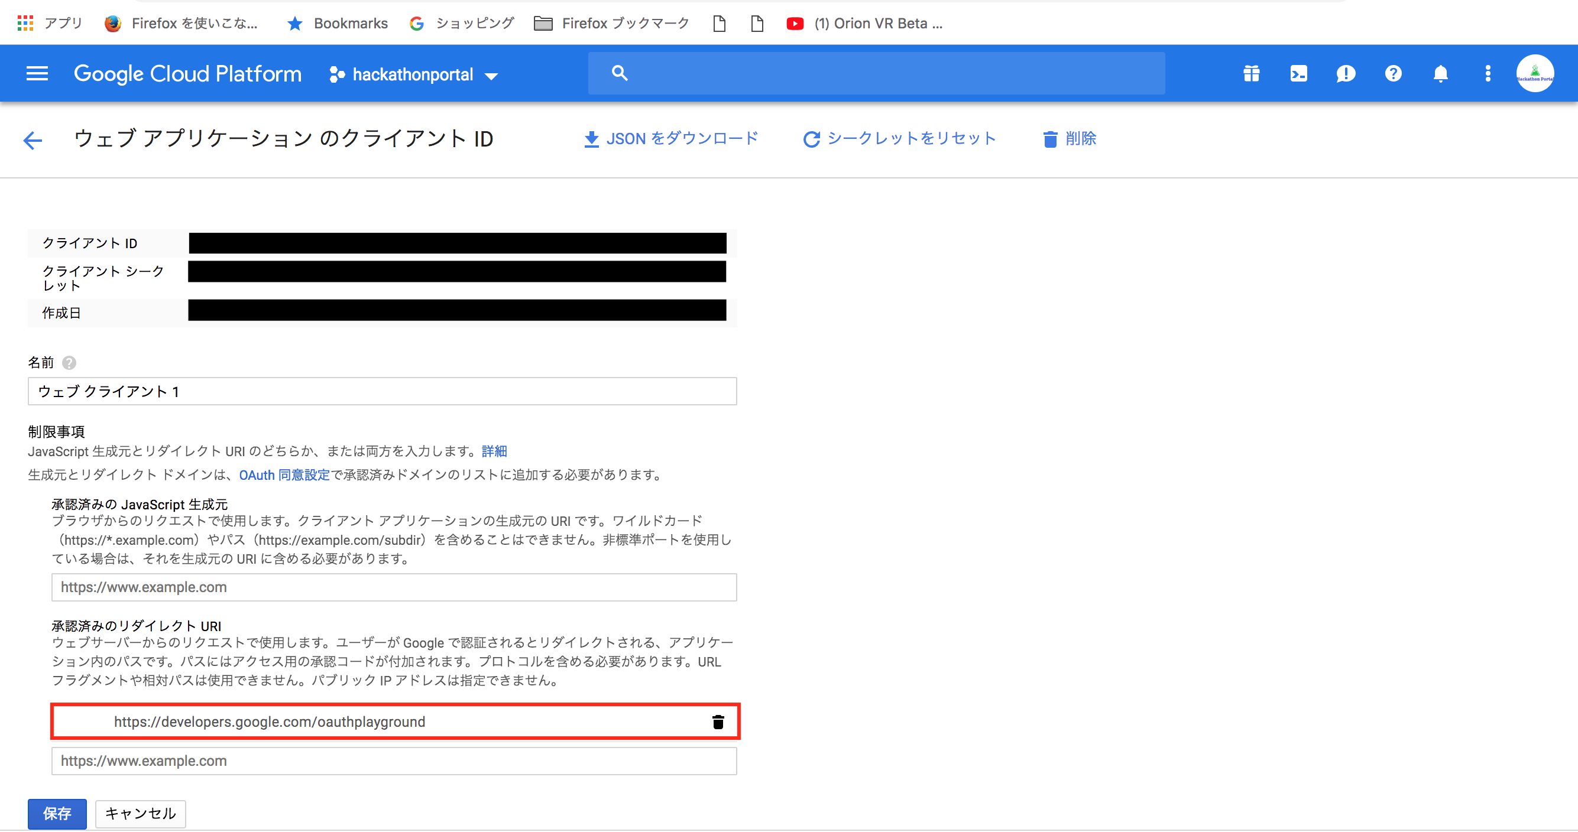The width and height of the screenshot is (1578, 832).
Task: Delete the oauthplayground redirect URI with trash icon
Action: pyautogui.click(x=718, y=722)
